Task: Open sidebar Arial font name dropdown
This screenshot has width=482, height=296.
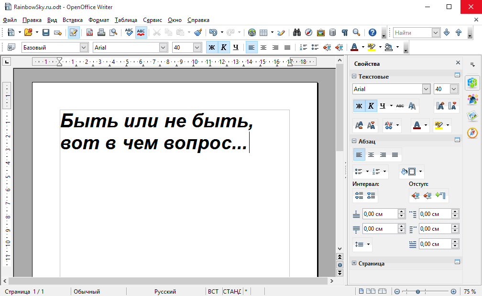Action: (x=426, y=89)
